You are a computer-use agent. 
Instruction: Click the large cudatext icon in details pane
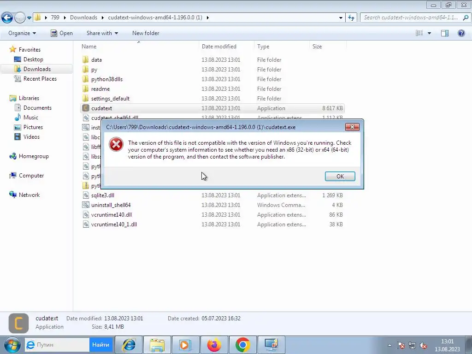point(18,323)
